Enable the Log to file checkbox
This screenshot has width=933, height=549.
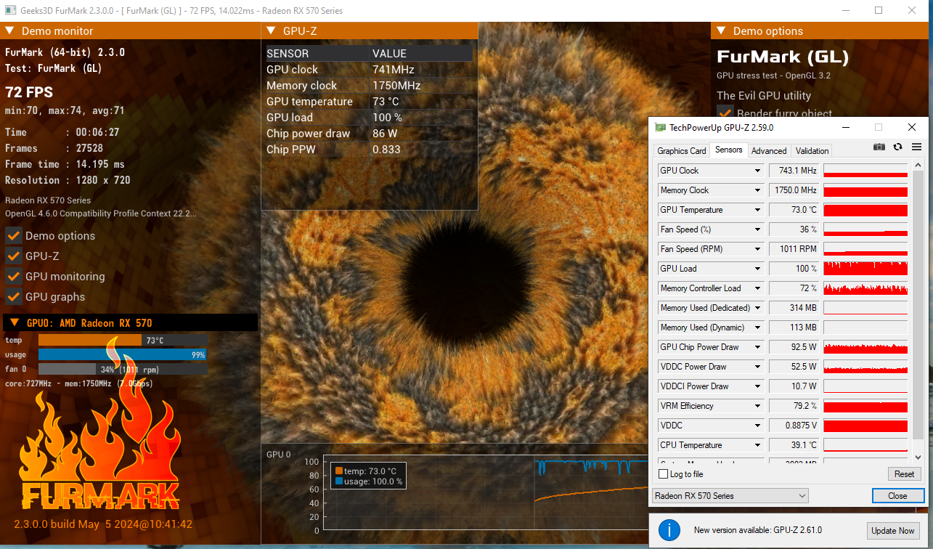663,473
